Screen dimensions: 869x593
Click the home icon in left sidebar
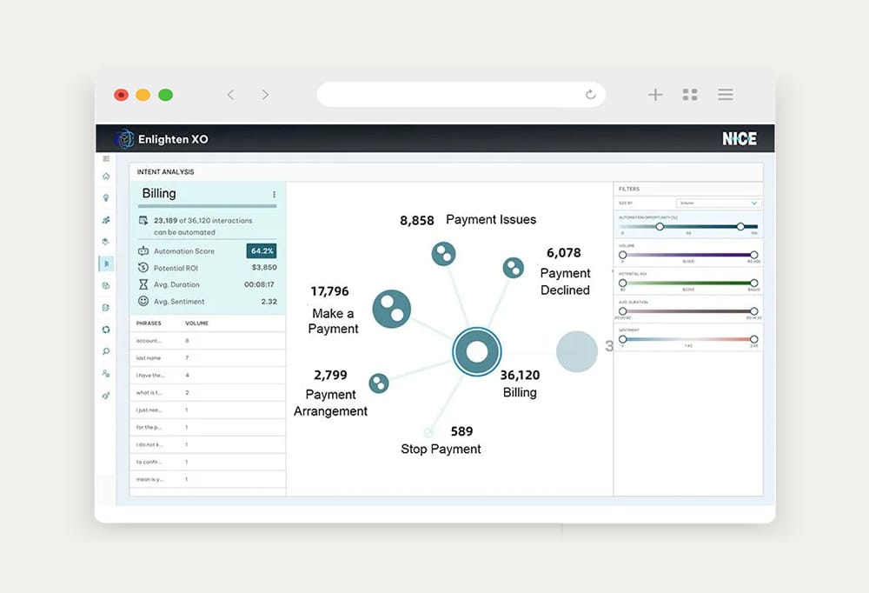(106, 177)
